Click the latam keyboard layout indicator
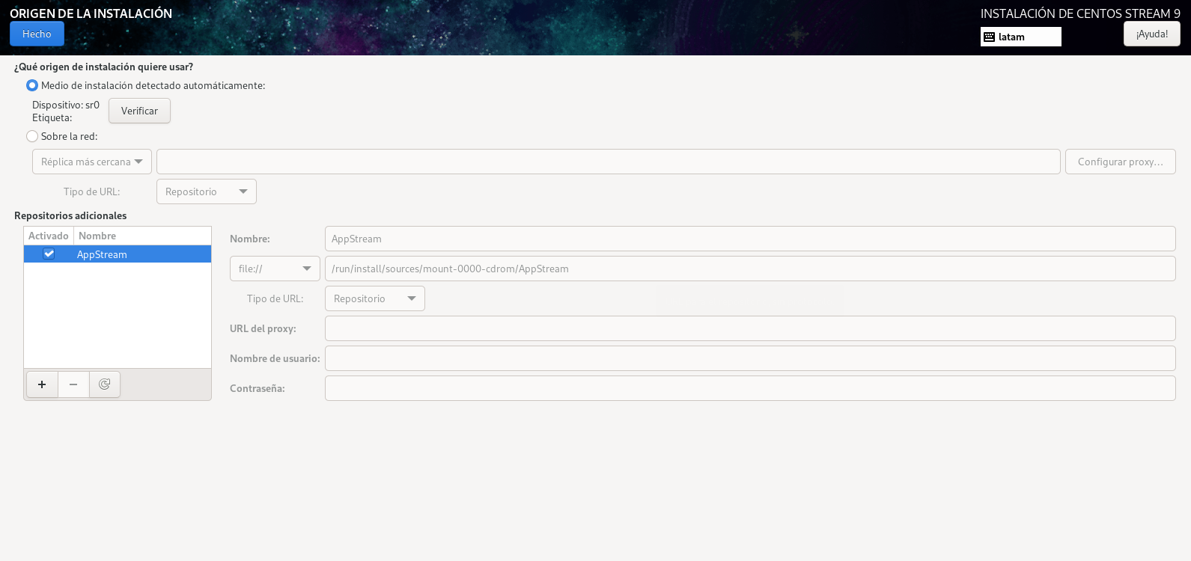1191x561 pixels. point(1020,37)
